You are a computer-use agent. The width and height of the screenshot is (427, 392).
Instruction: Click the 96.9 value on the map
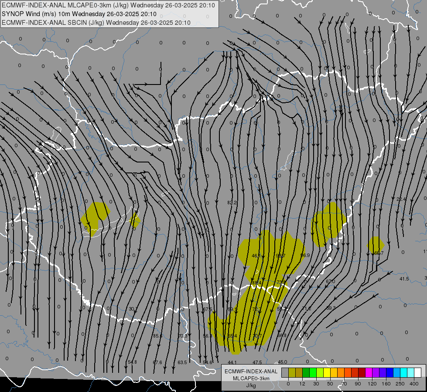305,255
